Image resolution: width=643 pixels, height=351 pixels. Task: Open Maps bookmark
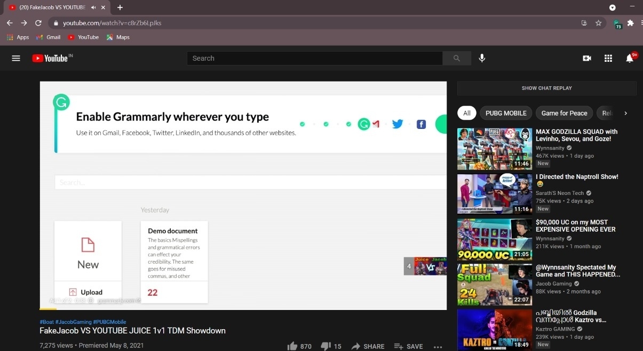coord(118,37)
